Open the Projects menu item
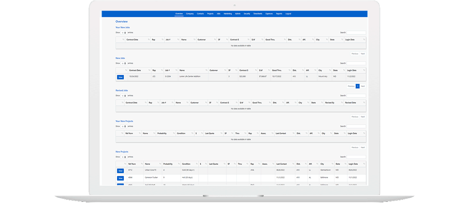Image resolution: width=455 pixels, height=203 pixels. [x=210, y=13]
